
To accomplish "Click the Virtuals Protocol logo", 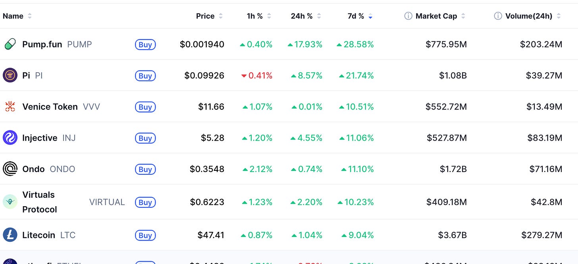I will tap(10, 202).
